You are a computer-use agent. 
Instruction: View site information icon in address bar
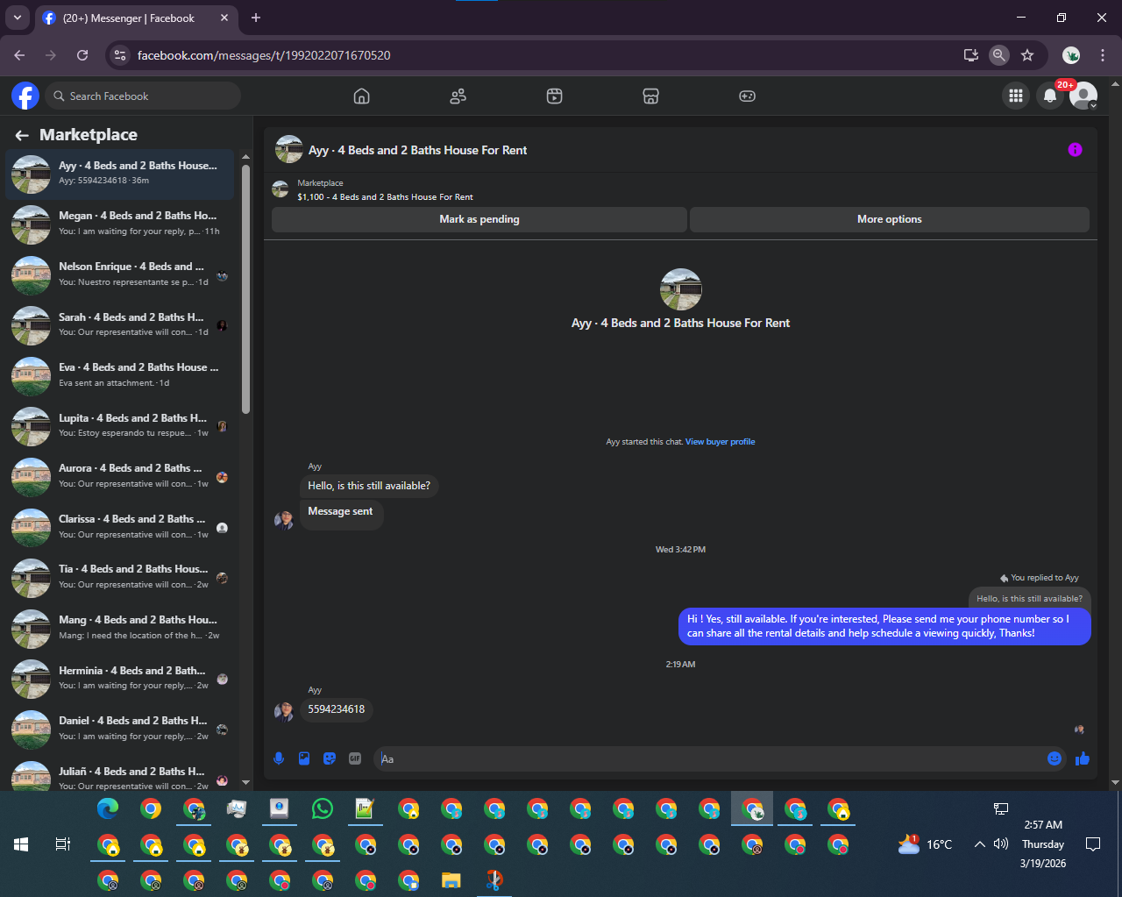(x=121, y=55)
